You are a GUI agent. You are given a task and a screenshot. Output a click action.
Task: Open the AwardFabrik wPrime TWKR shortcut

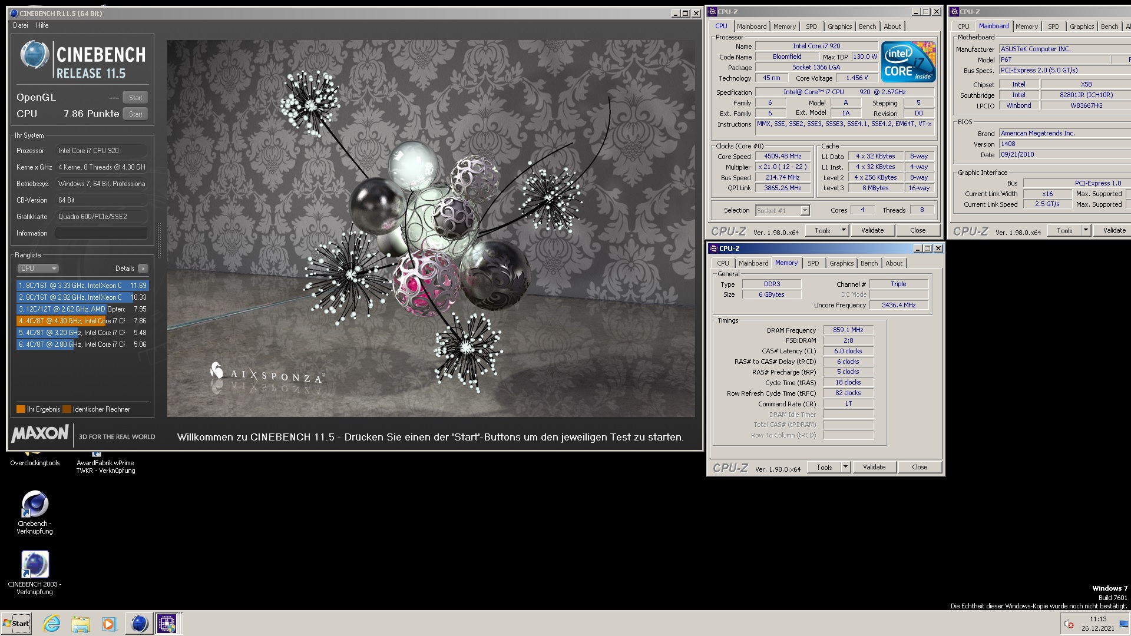[x=105, y=463]
